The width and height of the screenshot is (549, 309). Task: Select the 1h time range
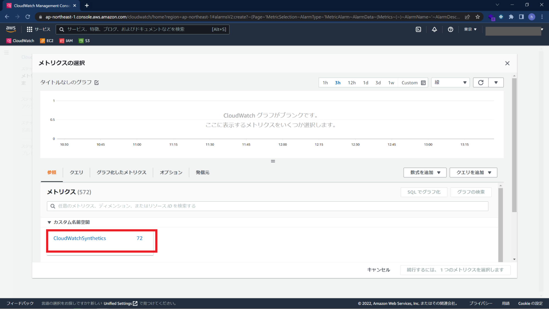pyautogui.click(x=325, y=83)
